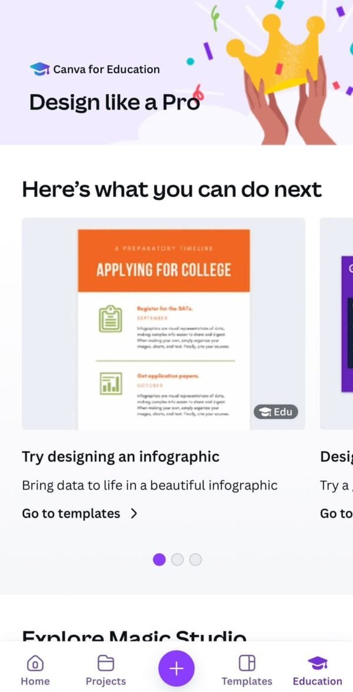Screen dimensions: 353x692
Task: Tap the Edu badge on infographic
Action: coord(276,412)
